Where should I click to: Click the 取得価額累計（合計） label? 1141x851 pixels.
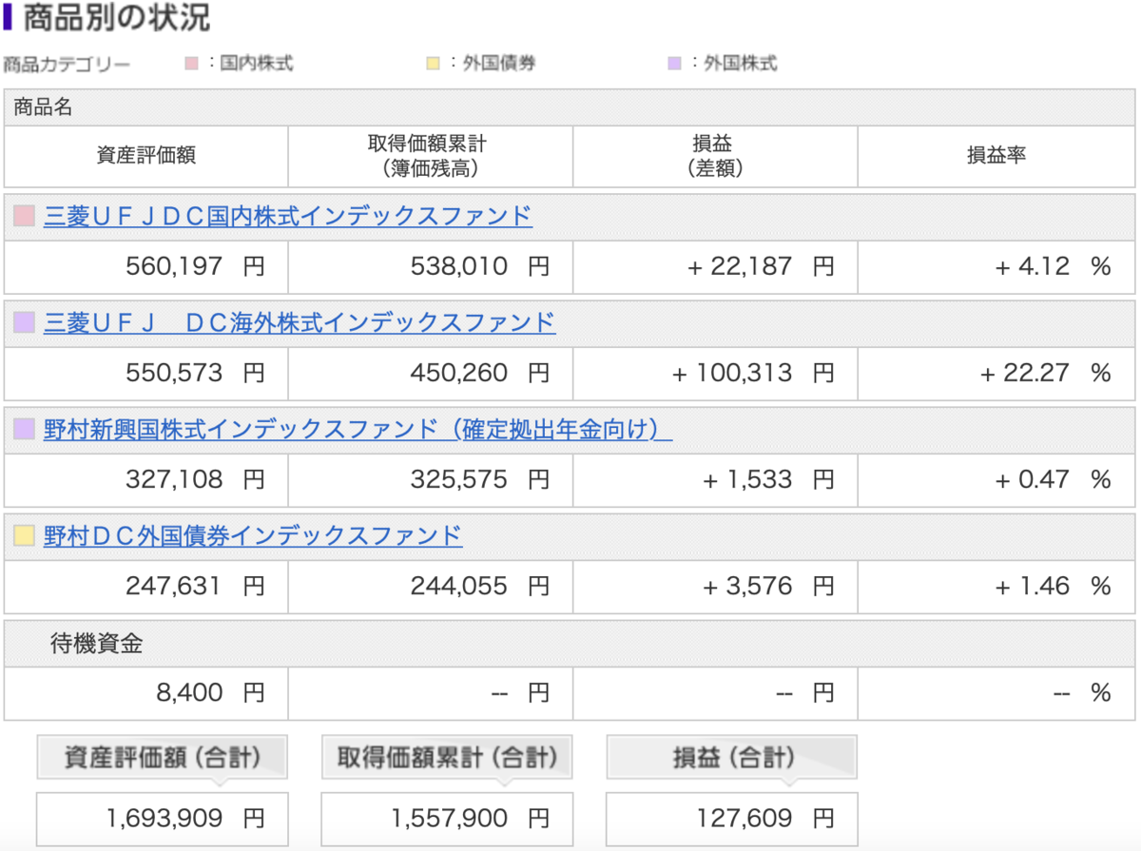[x=447, y=758]
